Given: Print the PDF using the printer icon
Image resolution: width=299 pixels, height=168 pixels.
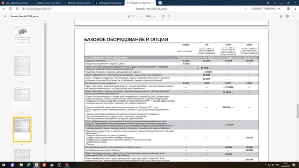Looking at the screenshot, I should (x=287, y=16).
